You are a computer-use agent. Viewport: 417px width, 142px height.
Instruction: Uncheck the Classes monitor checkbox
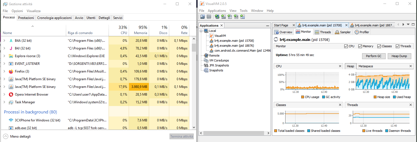tap(379, 46)
